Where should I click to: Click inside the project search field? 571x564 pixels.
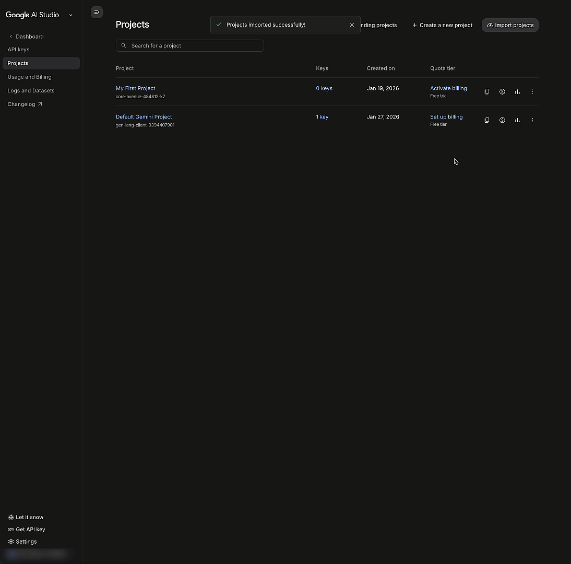tap(189, 45)
